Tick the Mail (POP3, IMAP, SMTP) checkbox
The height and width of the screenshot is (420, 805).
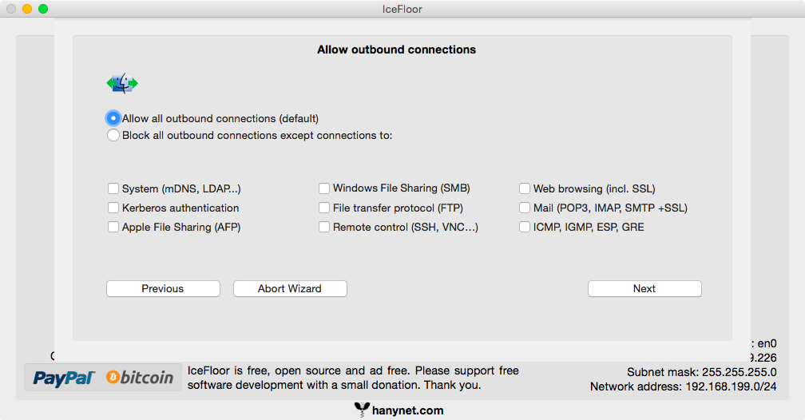point(525,208)
